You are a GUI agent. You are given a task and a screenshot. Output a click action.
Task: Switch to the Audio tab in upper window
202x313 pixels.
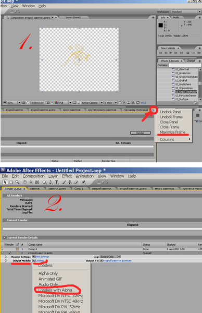coord(176,17)
